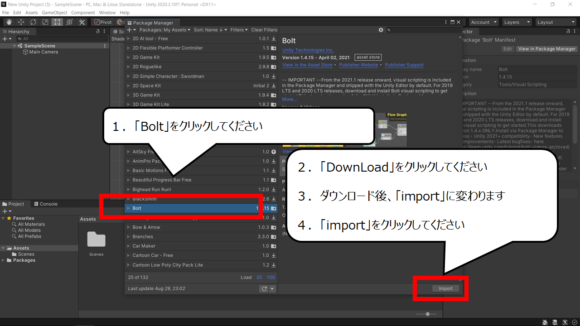
Task: Select the Transform tool
Action: 70,22
